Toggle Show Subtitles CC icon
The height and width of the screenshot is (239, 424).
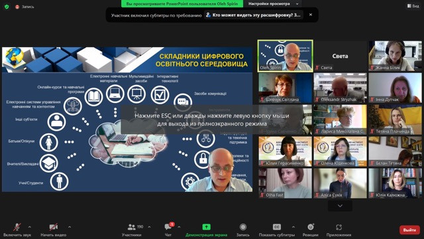click(277, 227)
